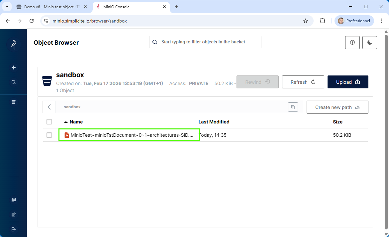Open a new browser tab
389x237 pixels.
click(x=176, y=7)
